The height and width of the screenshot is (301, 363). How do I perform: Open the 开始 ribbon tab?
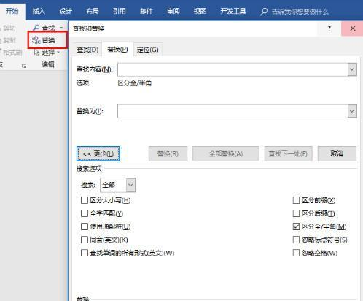(12, 11)
